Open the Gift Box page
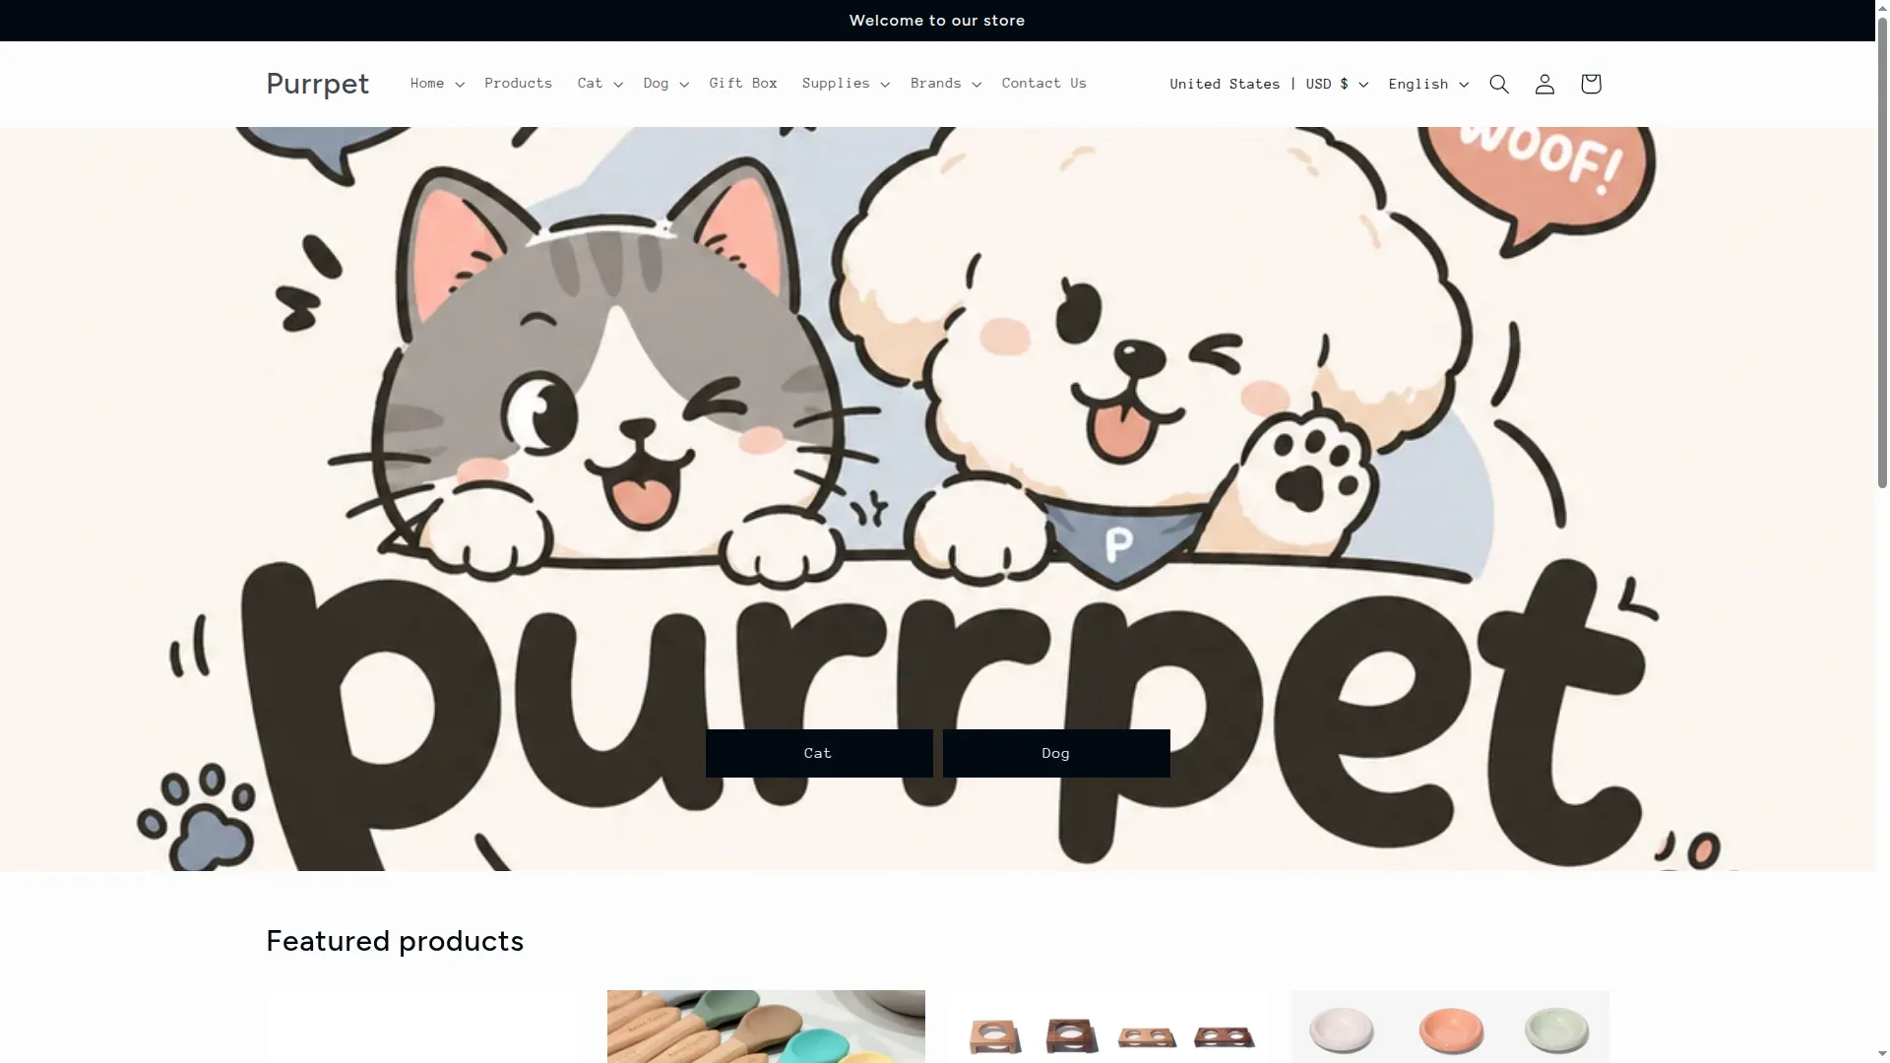The width and height of the screenshot is (1890, 1063). [743, 84]
